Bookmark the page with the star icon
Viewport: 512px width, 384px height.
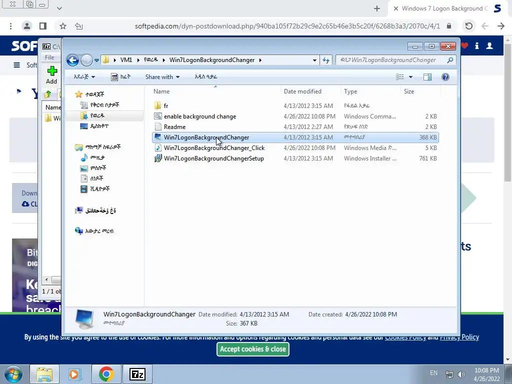(x=63, y=26)
